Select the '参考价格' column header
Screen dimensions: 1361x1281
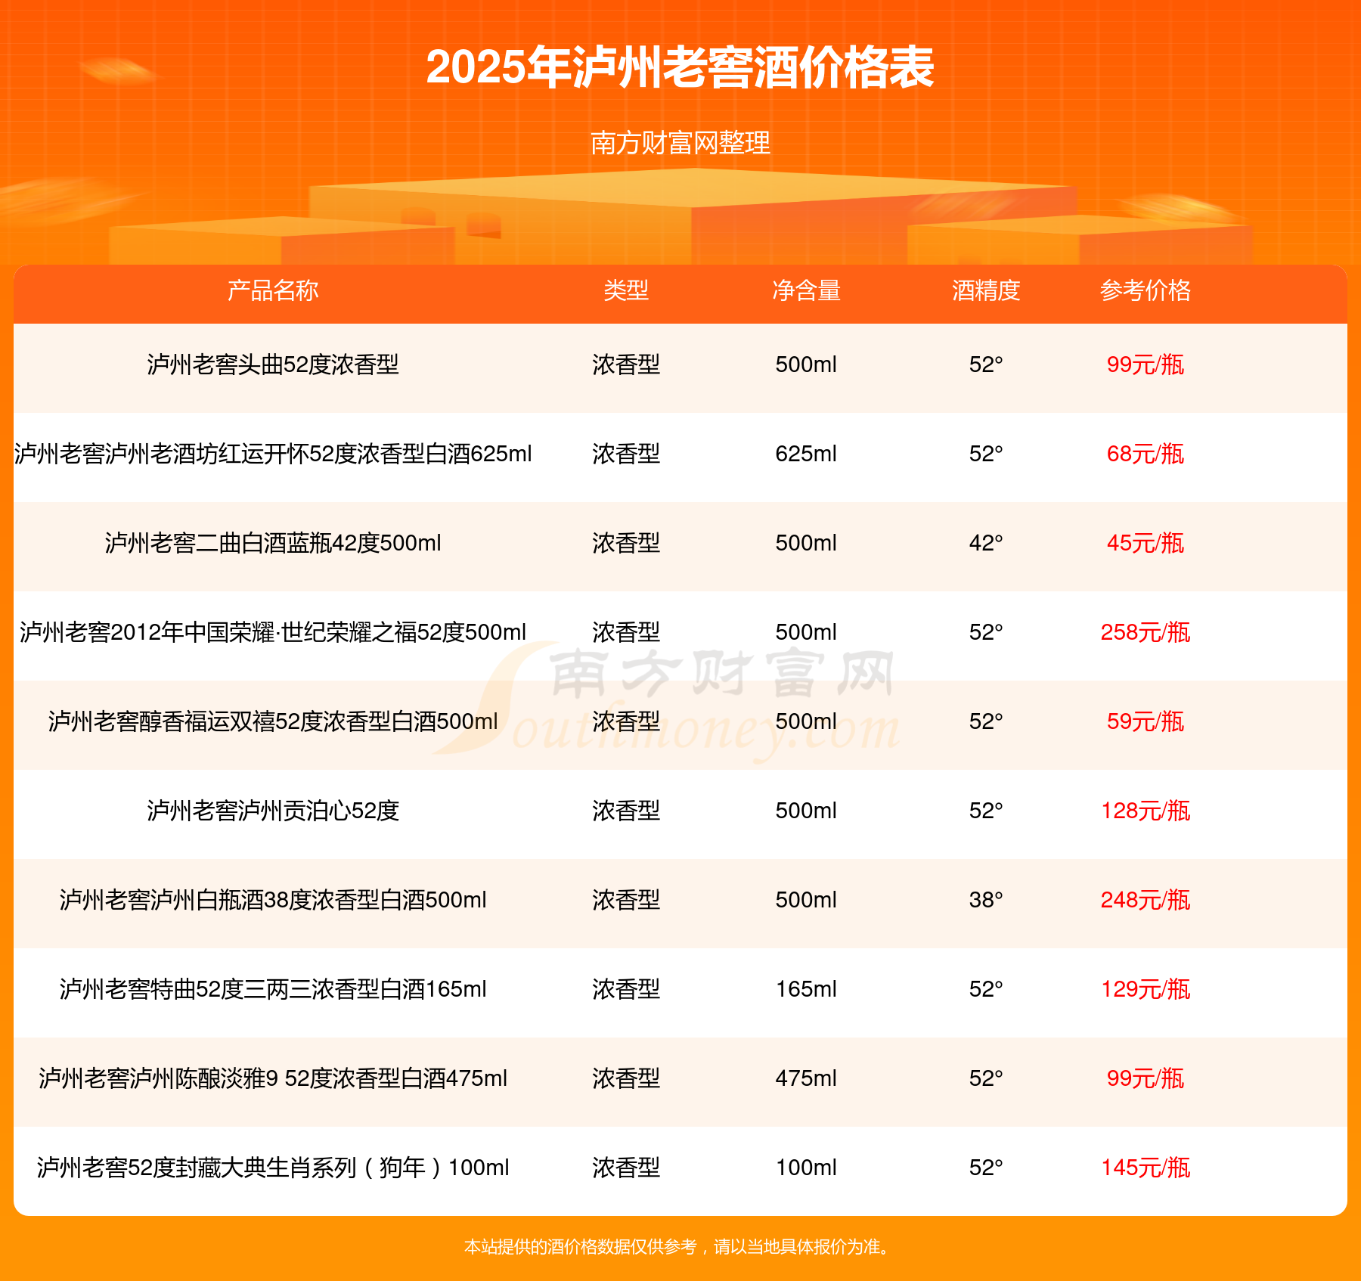(1146, 290)
